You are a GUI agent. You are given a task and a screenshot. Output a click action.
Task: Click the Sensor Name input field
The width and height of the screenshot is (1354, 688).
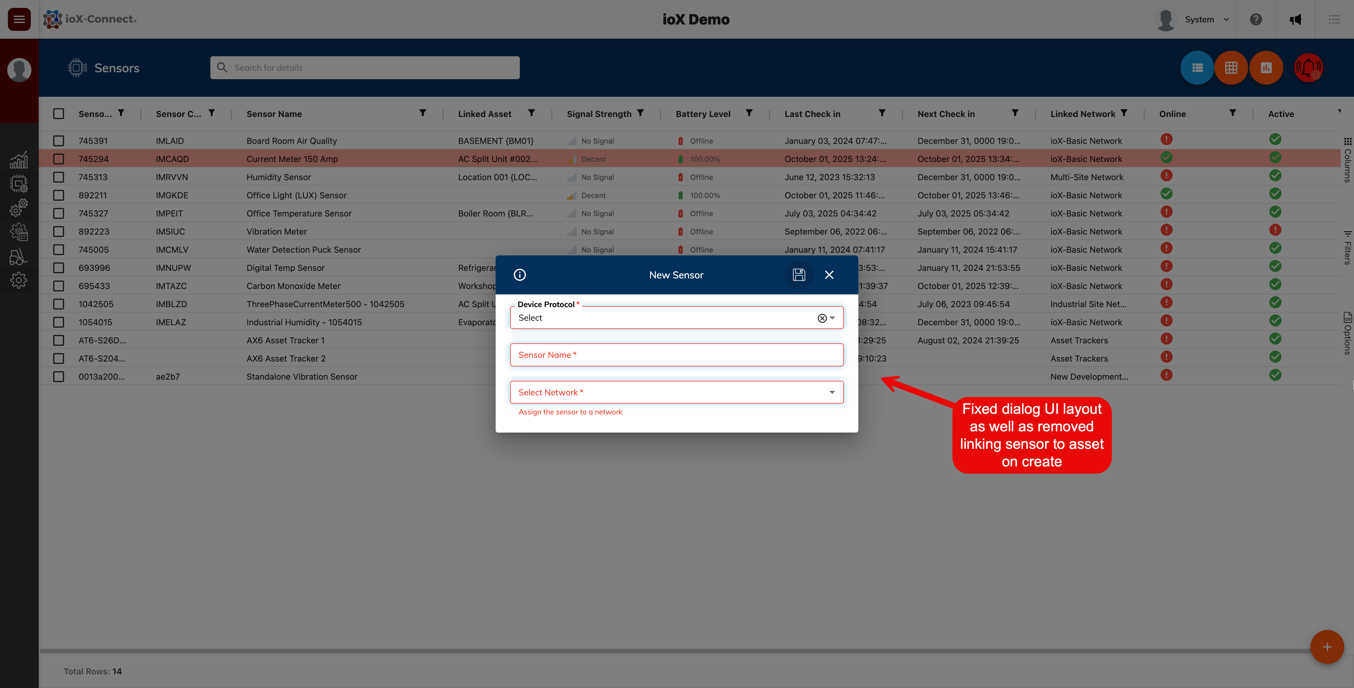coord(676,355)
